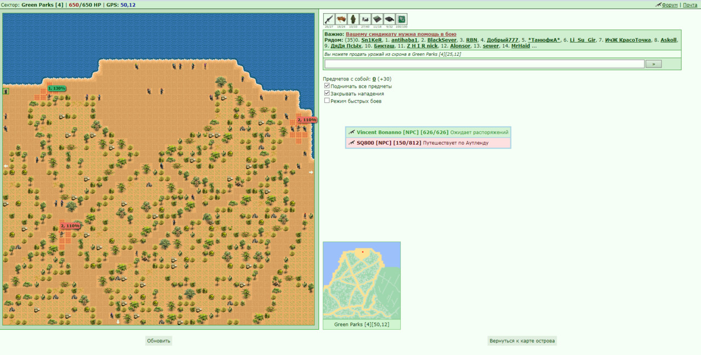This screenshot has width=701, height=355.
Task: Click rifle icon beside Vincent Bonanno
Action: (x=351, y=132)
